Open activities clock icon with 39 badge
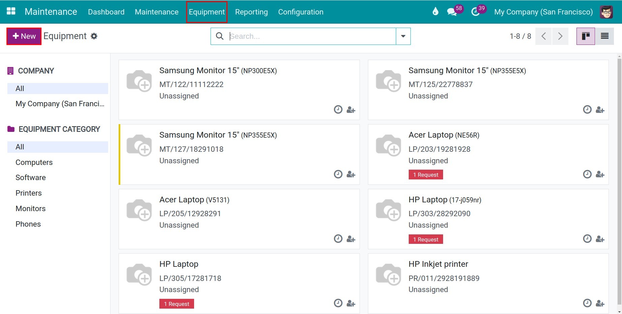This screenshot has width=622, height=314. [x=475, y=12]
